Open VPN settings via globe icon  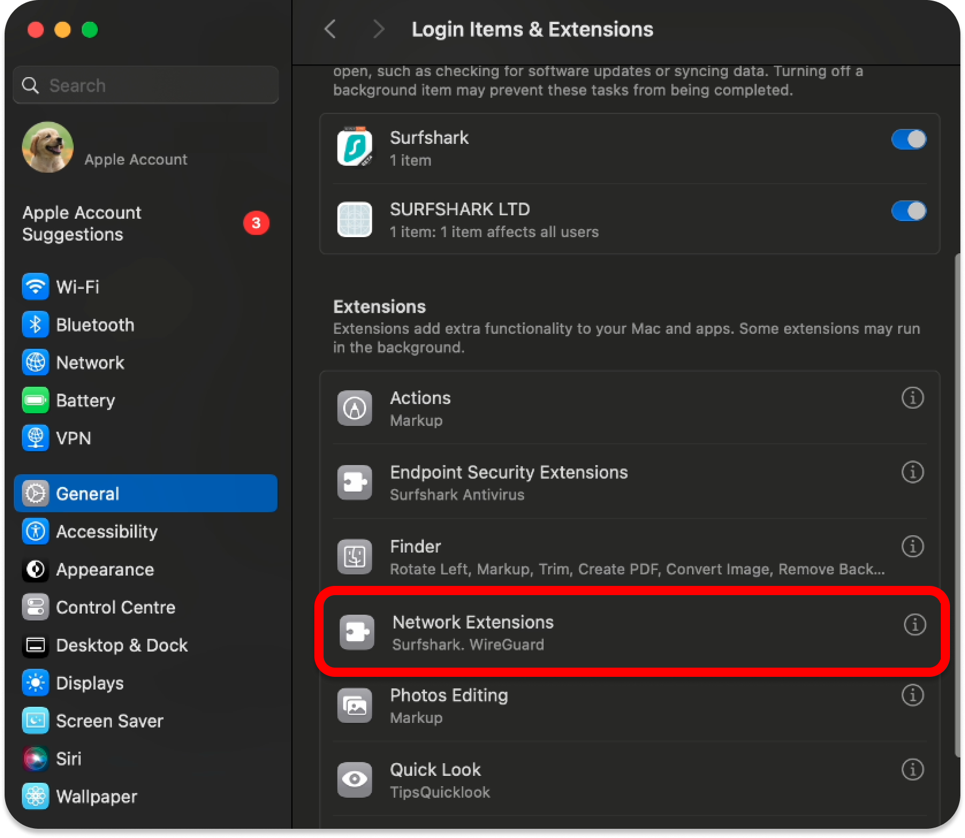pyautogui.click(x=35, y=438)
